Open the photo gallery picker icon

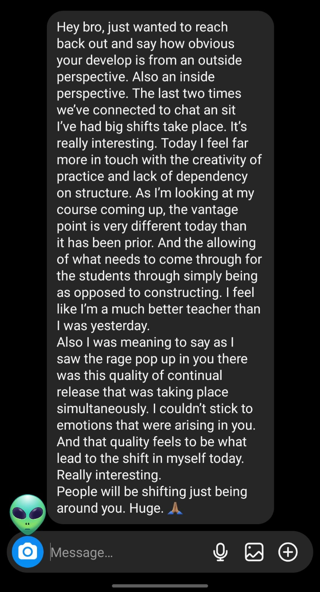coord(254,552)
